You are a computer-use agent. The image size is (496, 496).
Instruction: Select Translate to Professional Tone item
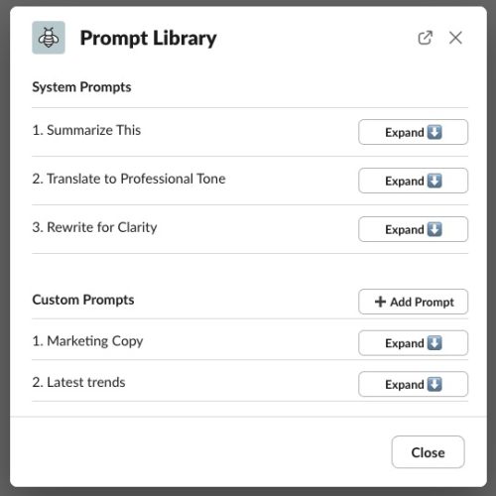(x=129, y=179)
